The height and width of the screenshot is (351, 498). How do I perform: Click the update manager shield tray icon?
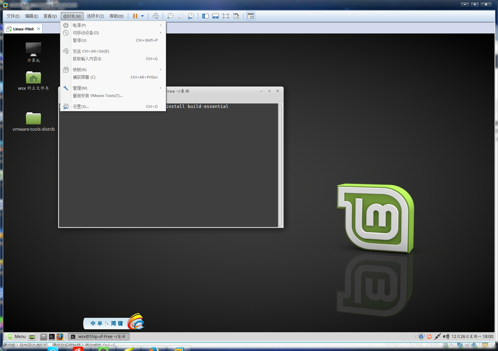pyautogui.click(x=421, y=337)
